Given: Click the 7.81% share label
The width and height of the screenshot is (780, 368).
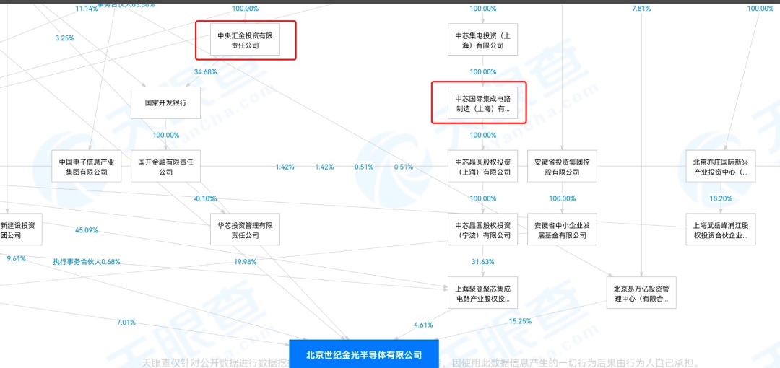Looking at the screenshot, I should pyautogui.click(x=641, y=9).
